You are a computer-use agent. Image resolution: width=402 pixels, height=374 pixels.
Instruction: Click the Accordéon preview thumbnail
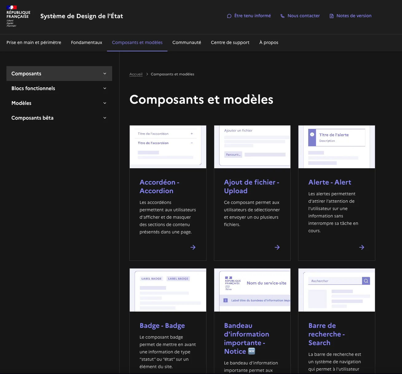click(168, 147)
